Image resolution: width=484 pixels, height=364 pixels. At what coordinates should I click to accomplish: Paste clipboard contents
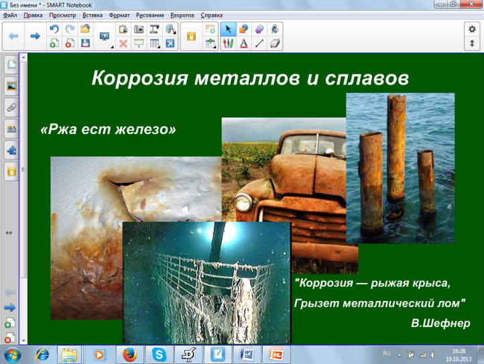point(123,29)
